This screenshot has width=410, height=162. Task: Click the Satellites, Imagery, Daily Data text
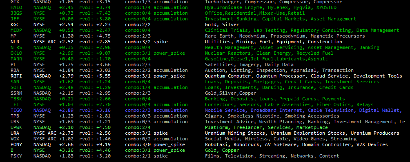249,65
